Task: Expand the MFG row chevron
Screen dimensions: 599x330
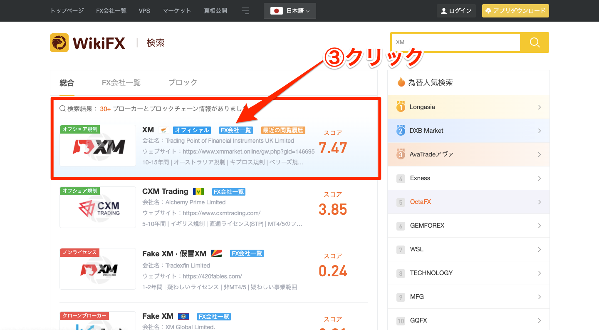Action: (540, 297)
